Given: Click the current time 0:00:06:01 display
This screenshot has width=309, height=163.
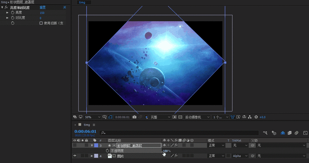Looking at the screenshot, I should [x=85, y=131].
